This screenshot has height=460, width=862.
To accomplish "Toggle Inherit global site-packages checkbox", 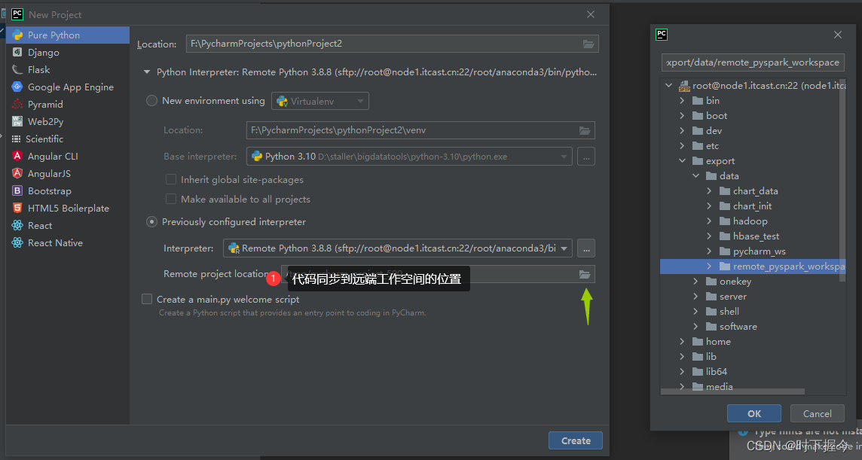I will (x=171, y=180).
